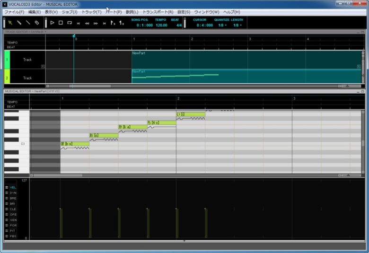Click the overlay icon next to PIT
Viewport: 369px width, 253px height.
(7, 231)
